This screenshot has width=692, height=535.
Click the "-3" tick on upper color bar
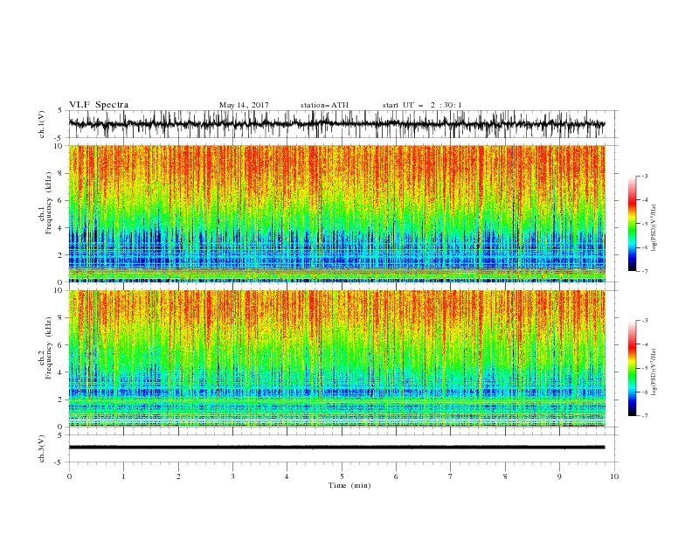644,176
